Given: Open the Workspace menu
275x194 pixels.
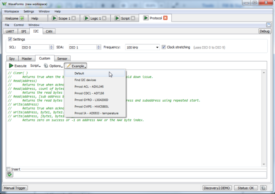Looking at the screenshot, I should pyautogui.click(x=11, y=11).
